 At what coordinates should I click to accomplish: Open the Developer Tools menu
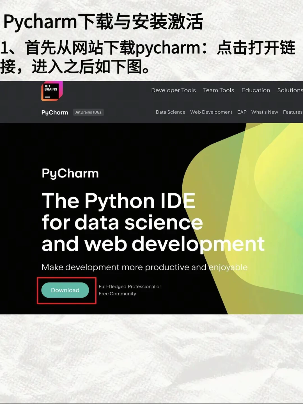tap(173, 90)
